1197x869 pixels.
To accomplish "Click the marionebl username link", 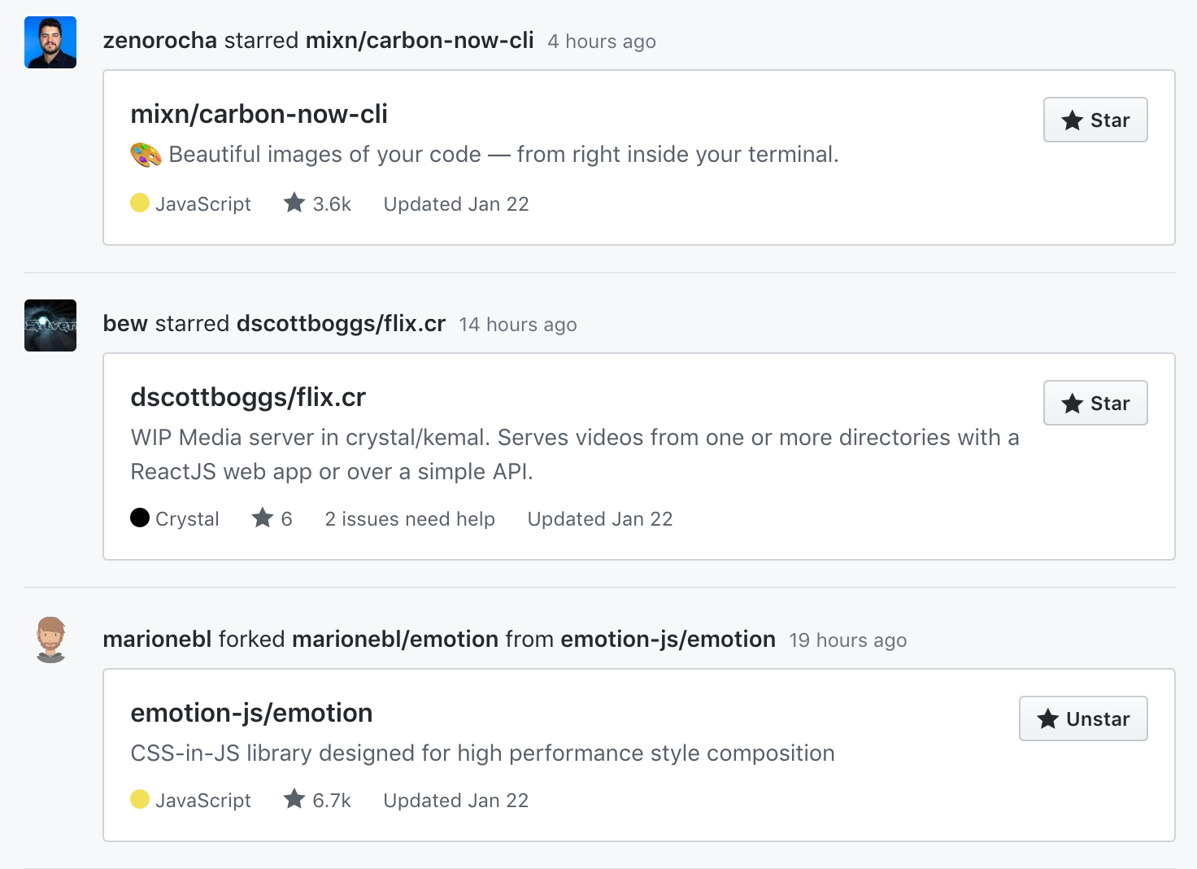I will point(158,640).
